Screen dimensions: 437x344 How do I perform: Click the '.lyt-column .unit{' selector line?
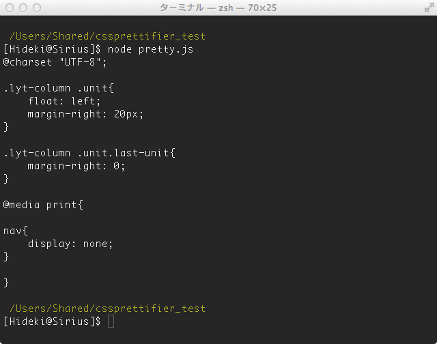tap(59, 88)
